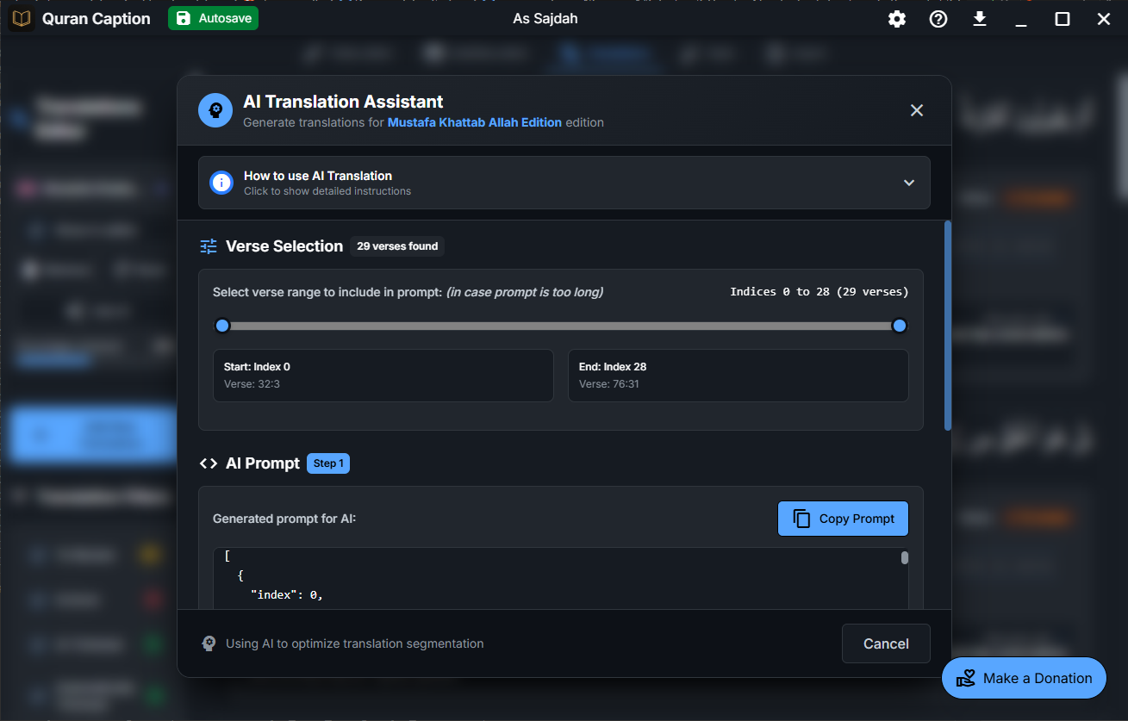Click the info icon in How to use panel
Viewport: 1128px width, 721px height.
(x=222, y=183)
